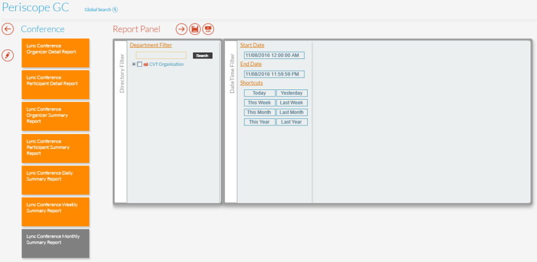Image resolution: width=537 pixels, height=262 pixels.
Task: Click the Shortcuts heading link
Action: pos(251,83)
